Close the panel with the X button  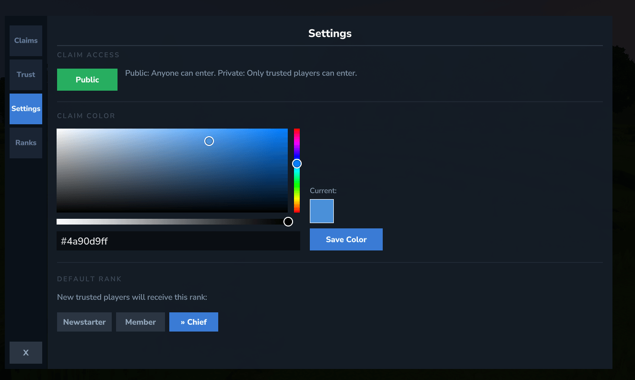pyautogui.click(x=26, y=353)
